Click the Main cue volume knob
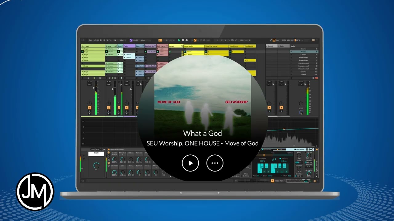This screenshot has height=221, width=394. [x=301, y=112]
